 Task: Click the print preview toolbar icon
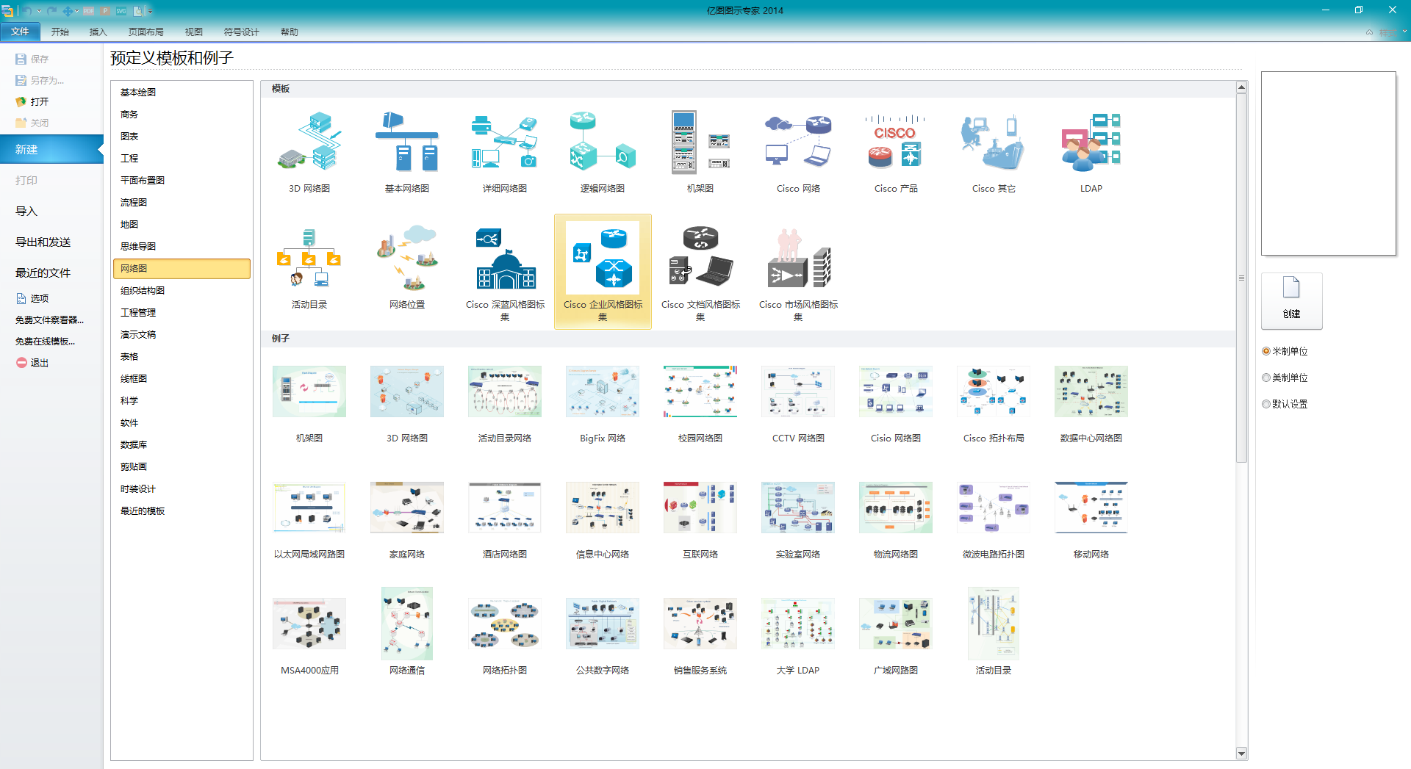(x=137, y=11)
